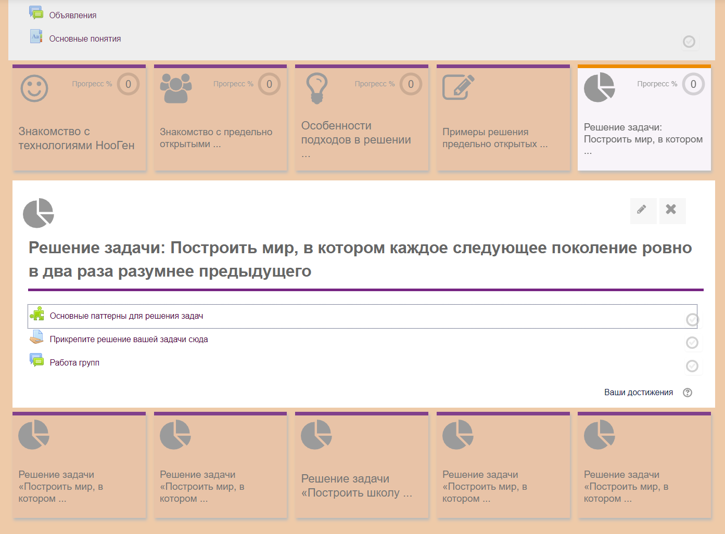725x534 pixels.
Task: Close the expanded section with X icon
Action: (x=671, y=210)
